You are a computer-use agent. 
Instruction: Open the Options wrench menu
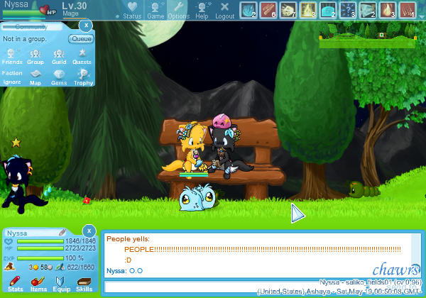coord(178,11)
